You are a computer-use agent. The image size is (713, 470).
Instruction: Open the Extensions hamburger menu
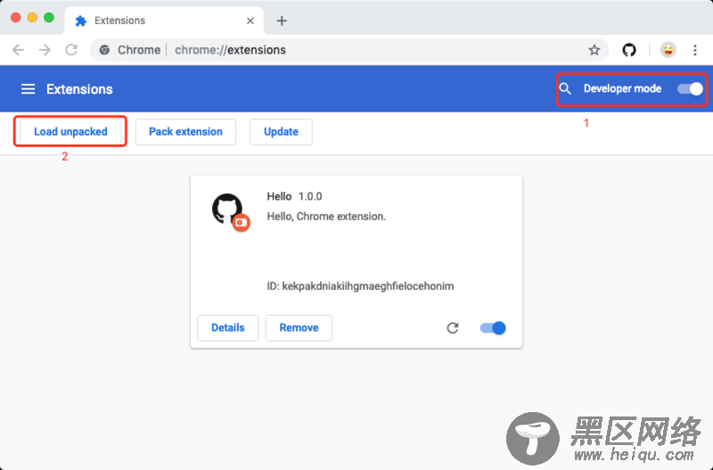(29, 88)
